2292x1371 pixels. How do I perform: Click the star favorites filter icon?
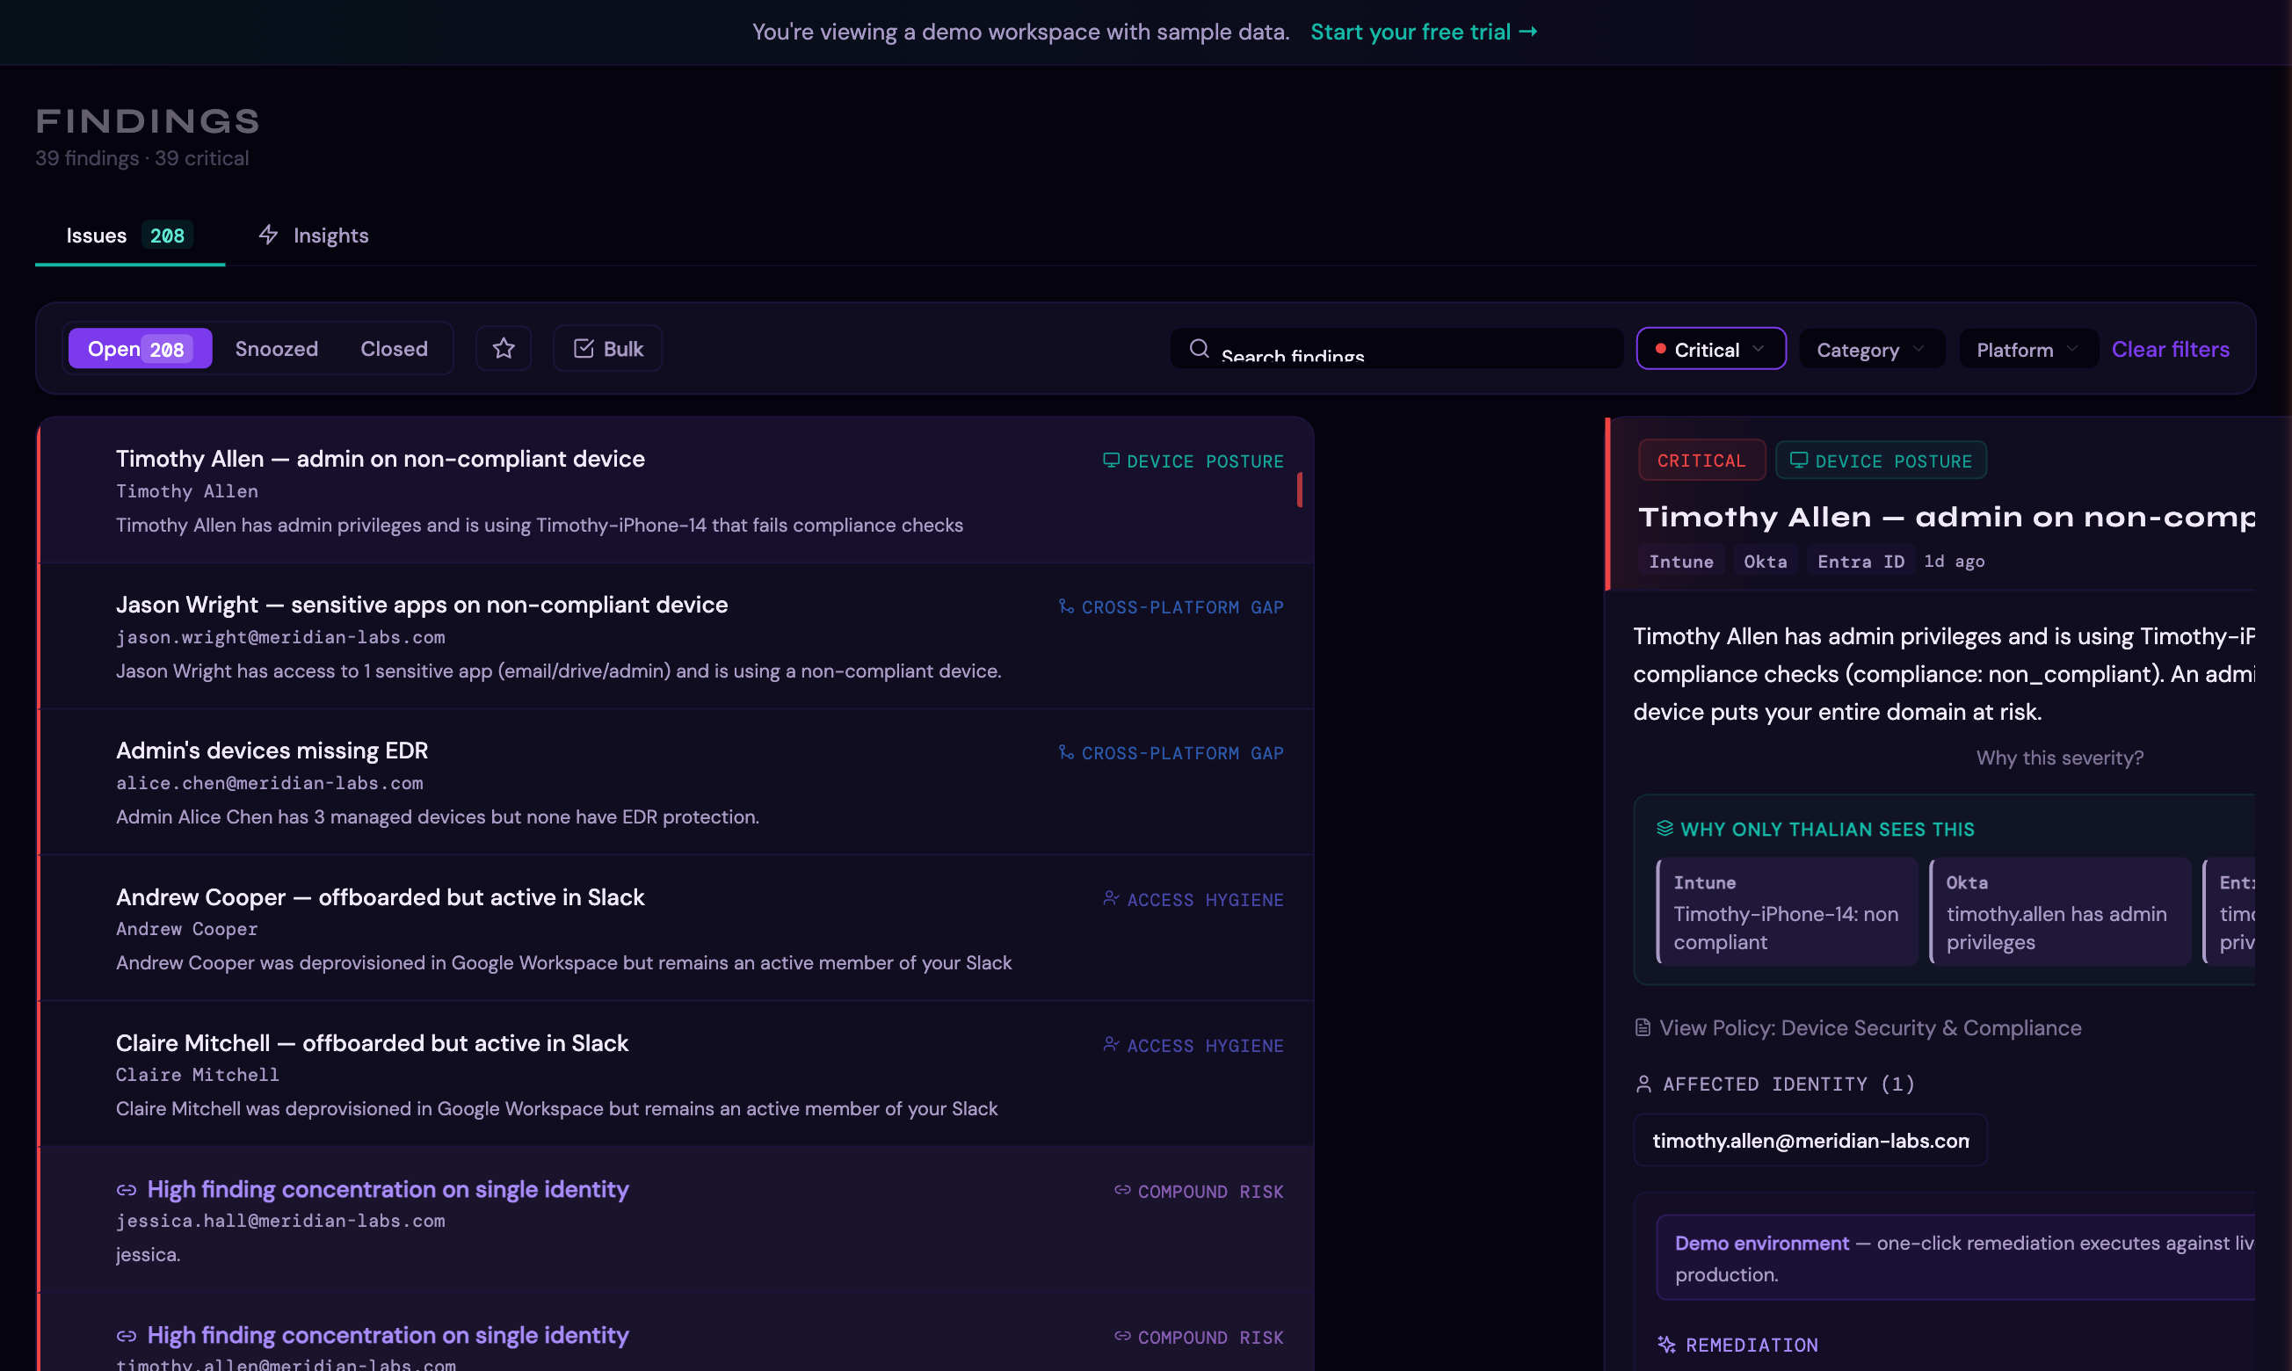[x=504, y=348]
